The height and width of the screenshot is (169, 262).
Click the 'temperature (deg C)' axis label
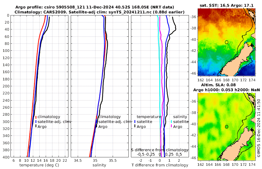click(39, 165)
